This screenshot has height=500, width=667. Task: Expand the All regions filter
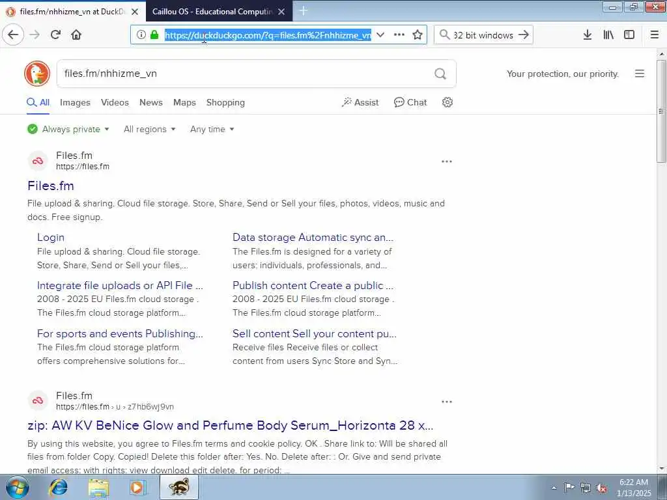149,130
